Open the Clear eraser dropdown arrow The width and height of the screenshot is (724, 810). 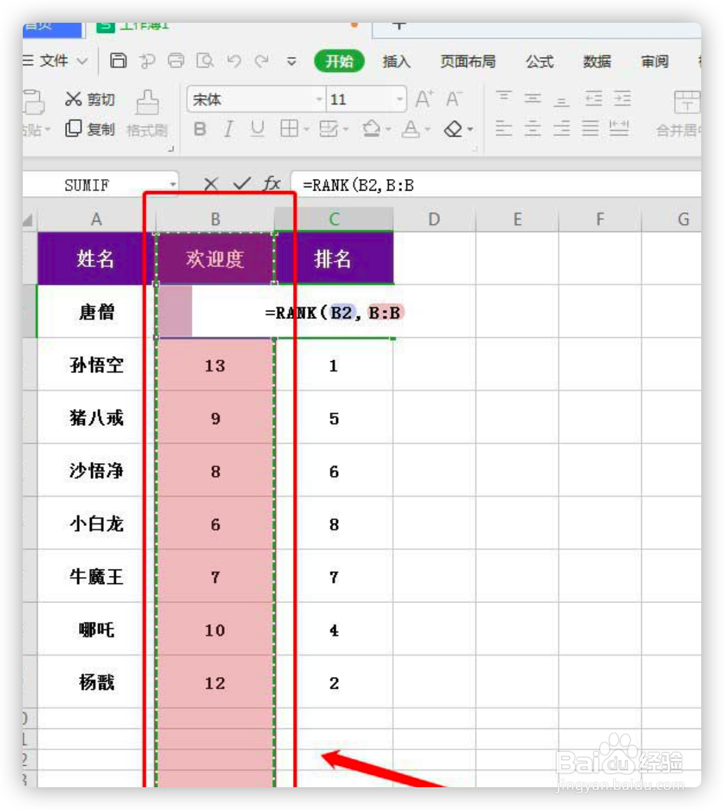pyautogui.click(x=470, y=130)
